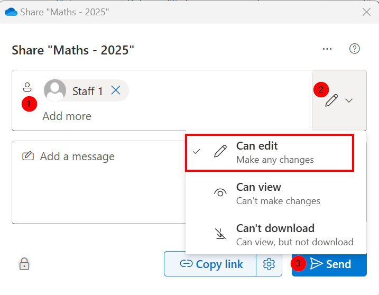This screenshot has height=295, width=379.
Task: Click the Staff 1 avatar picture
Action: point(55,90)
